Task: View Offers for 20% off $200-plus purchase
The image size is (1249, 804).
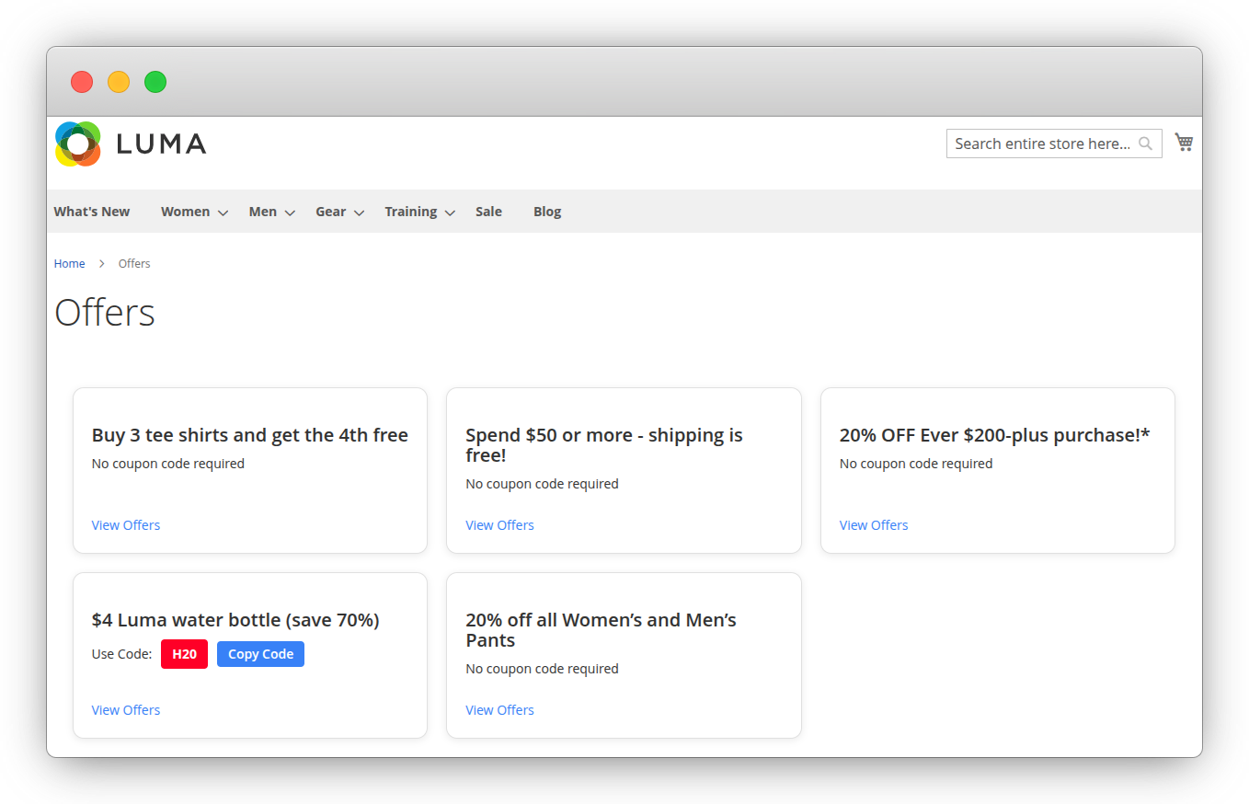Action: coord(874,525)
